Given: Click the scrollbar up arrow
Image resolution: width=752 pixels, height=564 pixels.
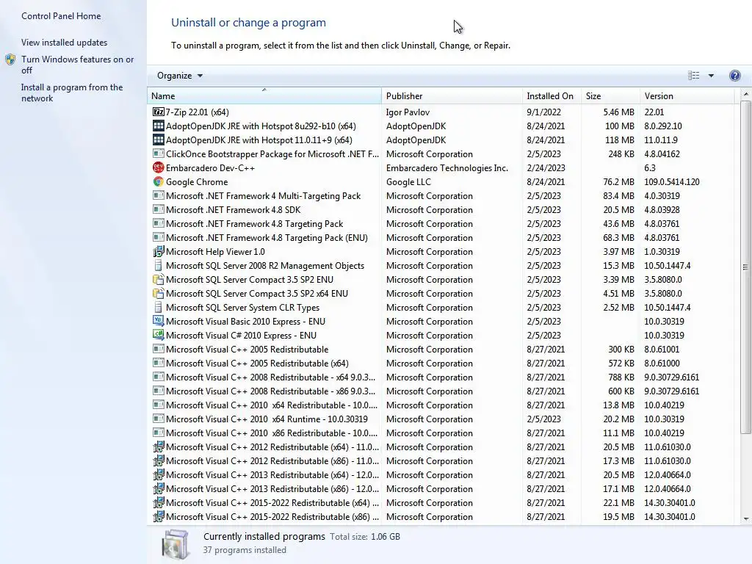Looking at the screenshot, I should click(746, 95).
